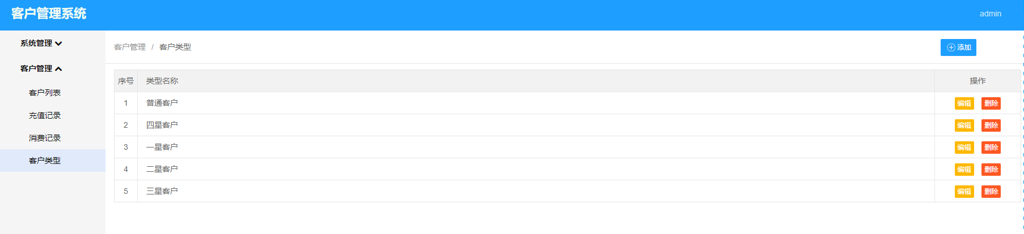Remove the 一星客户 entry
This screenshot has width=1024, height=234.
[991, 148]
